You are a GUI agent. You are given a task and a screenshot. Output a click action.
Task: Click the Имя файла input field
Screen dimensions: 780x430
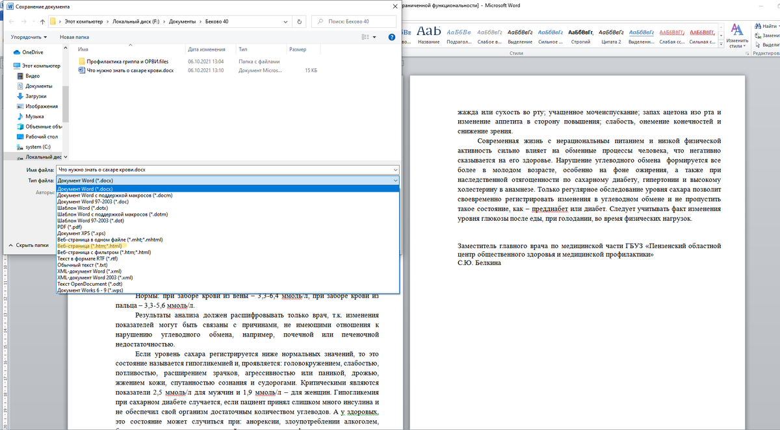click(x=227, y=170)
